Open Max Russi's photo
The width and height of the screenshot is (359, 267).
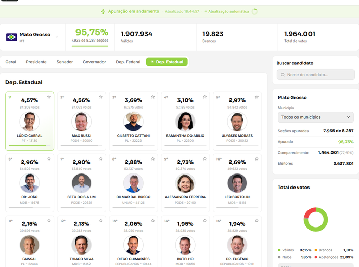coord(82,122)
